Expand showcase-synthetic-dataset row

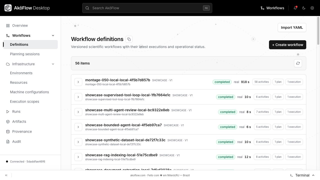pos(78,142)
